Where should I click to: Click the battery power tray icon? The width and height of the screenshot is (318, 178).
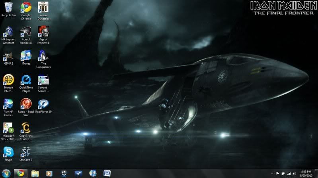tap(283, 174)
